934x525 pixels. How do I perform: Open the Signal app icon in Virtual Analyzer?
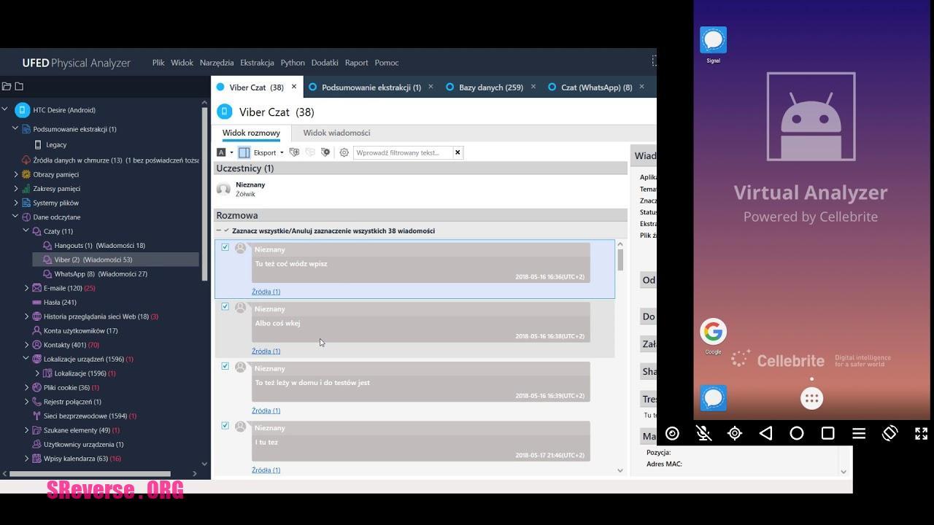tap(713, 40)
